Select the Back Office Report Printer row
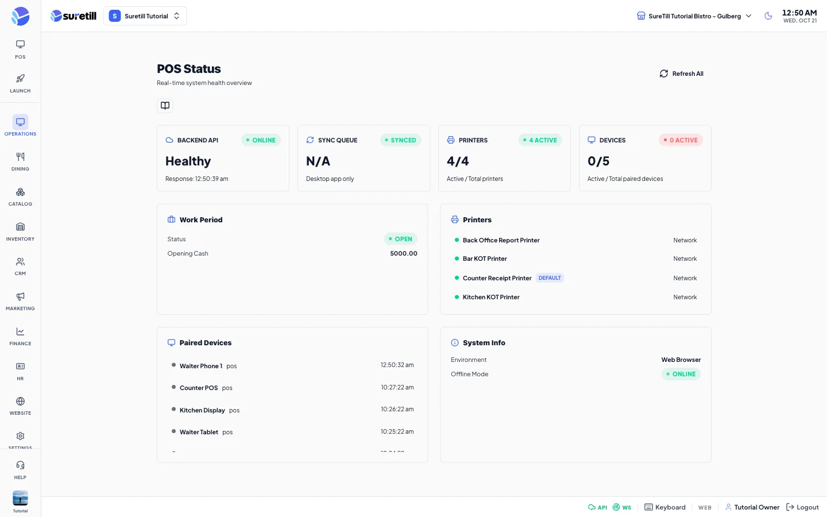 [x=575, y=240]
